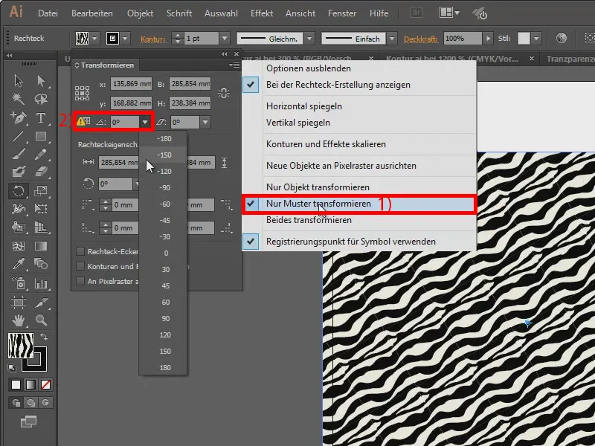Viewport: 595px width, 446px height.
Task: Select the Eyedropper tool
Action: click(x=18, y=264)
